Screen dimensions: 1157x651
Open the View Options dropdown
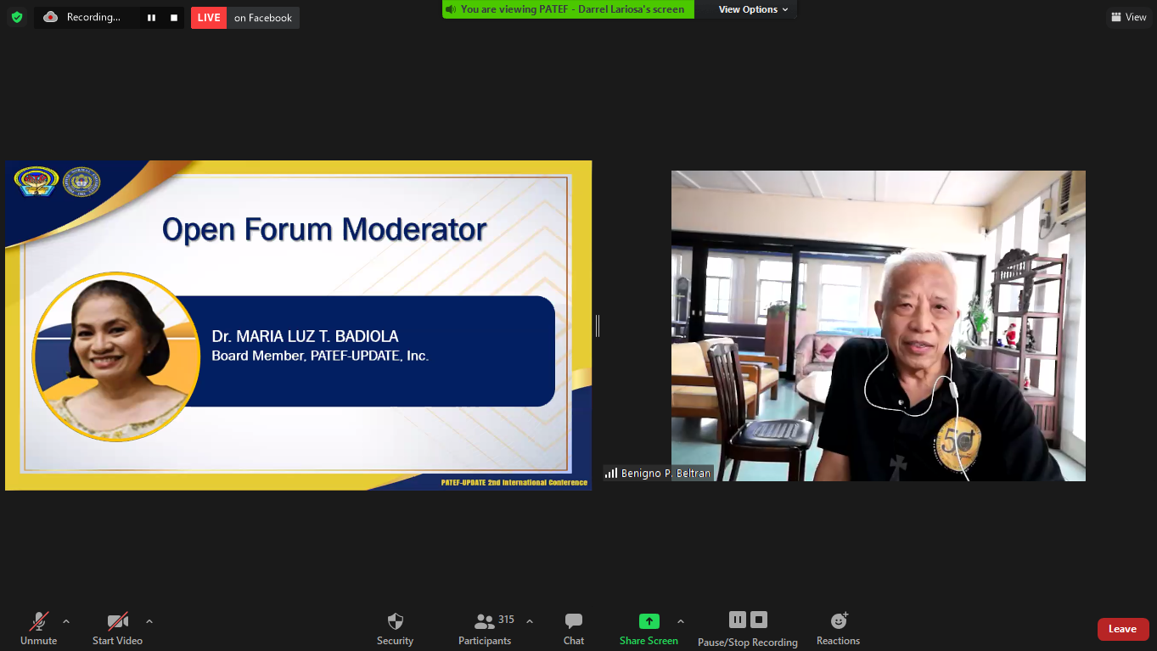[x=753, y=9]
